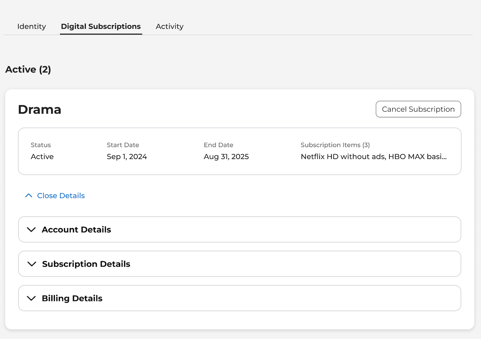Image resolution: width=481 pixels, height=339 pixels.
Task: Click the Subscription Items (3) label
Action: coord(335,145)
